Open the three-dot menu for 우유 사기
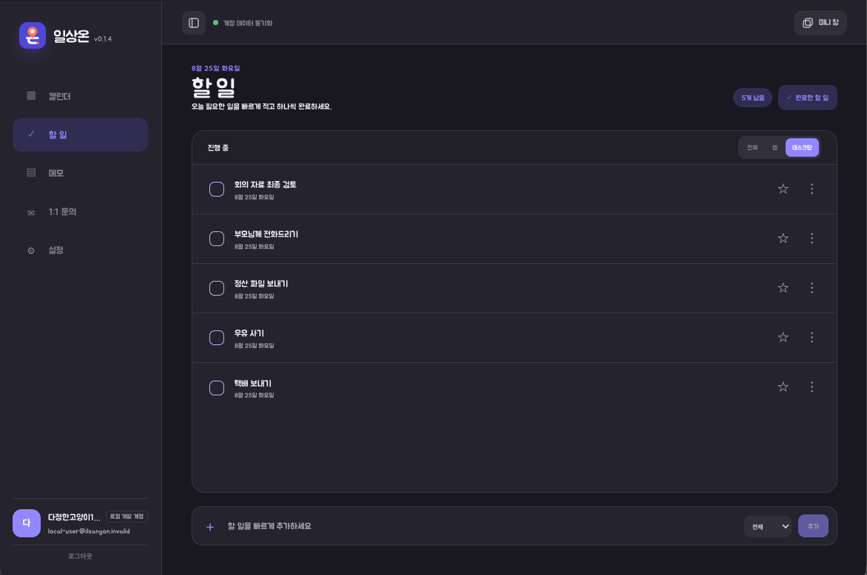Viewport: 867px width, 575px height. (x=812, y=337)
